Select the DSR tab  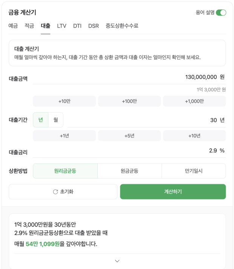point(94,26)
